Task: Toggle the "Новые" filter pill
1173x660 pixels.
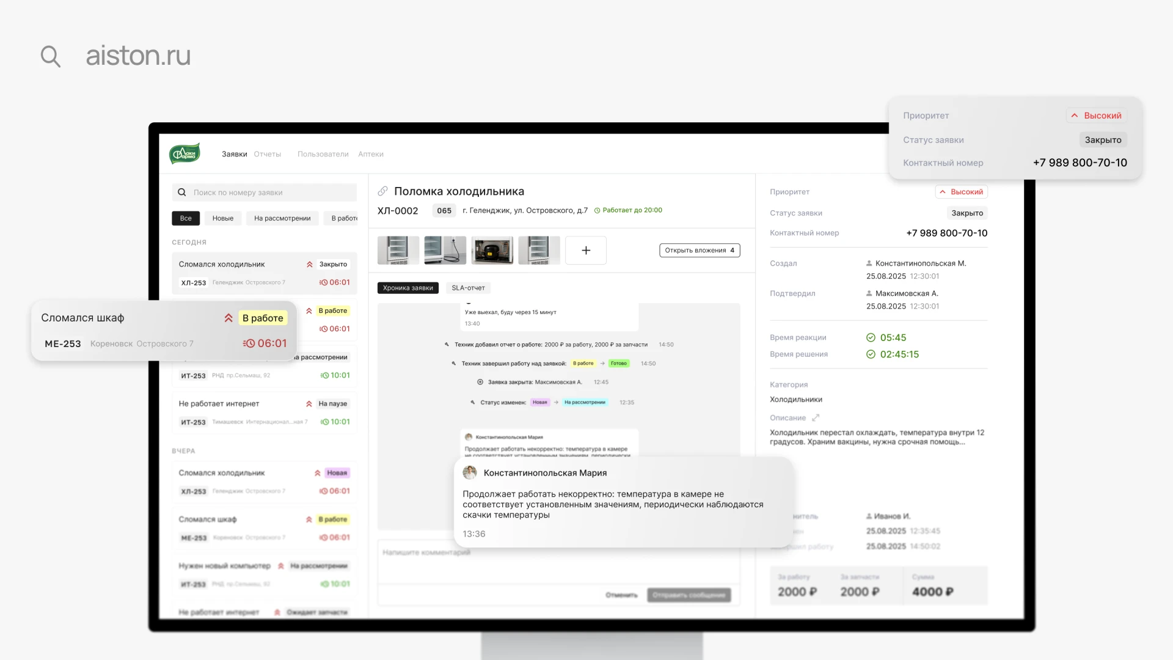Action: (223, 218)
